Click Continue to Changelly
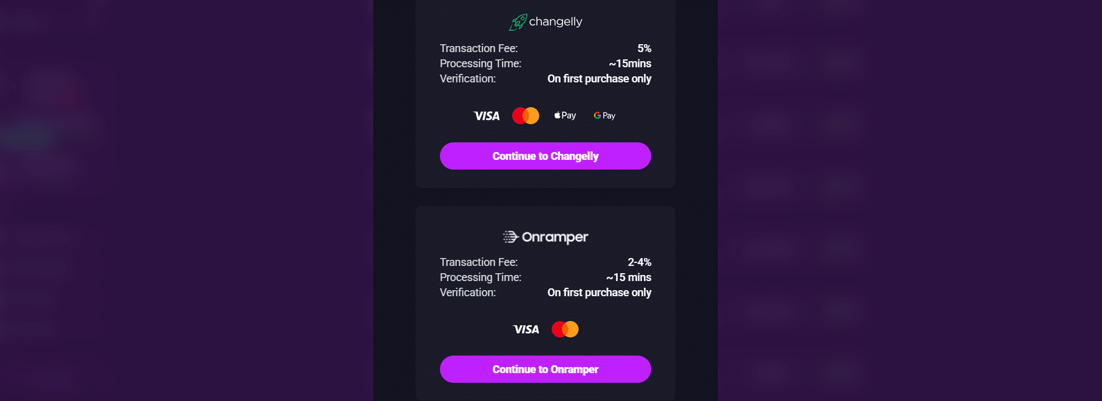1102x401 pixels. click(x=545, y=156)
